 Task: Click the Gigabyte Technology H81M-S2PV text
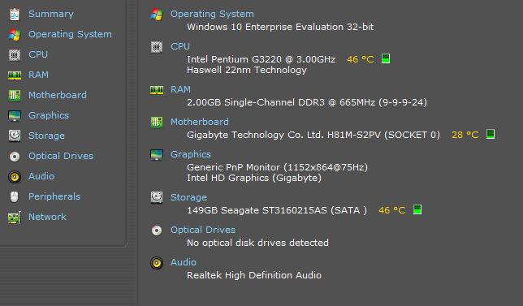pyautogui.click(x=313, y=135)
